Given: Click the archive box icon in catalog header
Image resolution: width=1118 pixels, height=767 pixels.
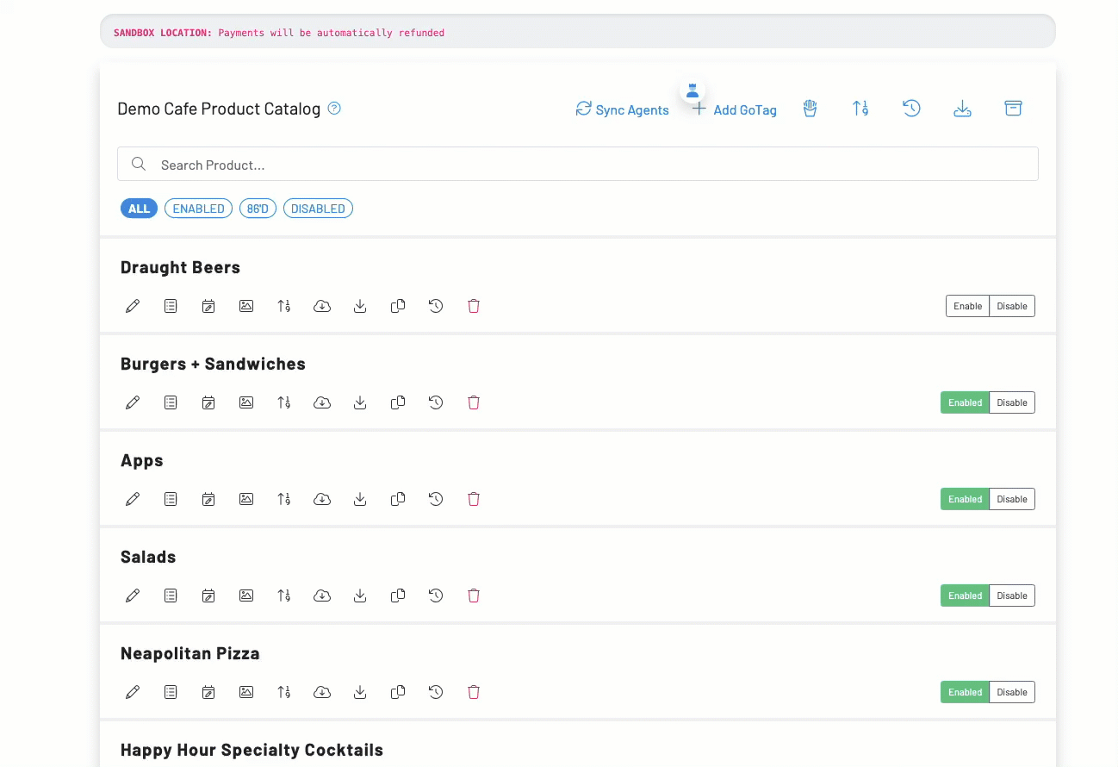Looking at the screenshot, I should (x=1013, y=109).
